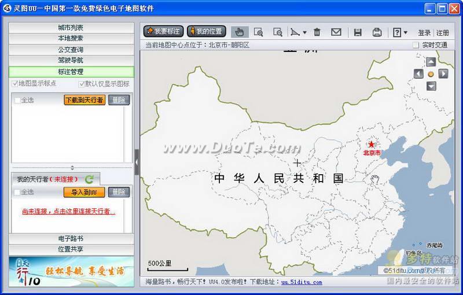Pan map up with arrow button

tap(431, 62)
